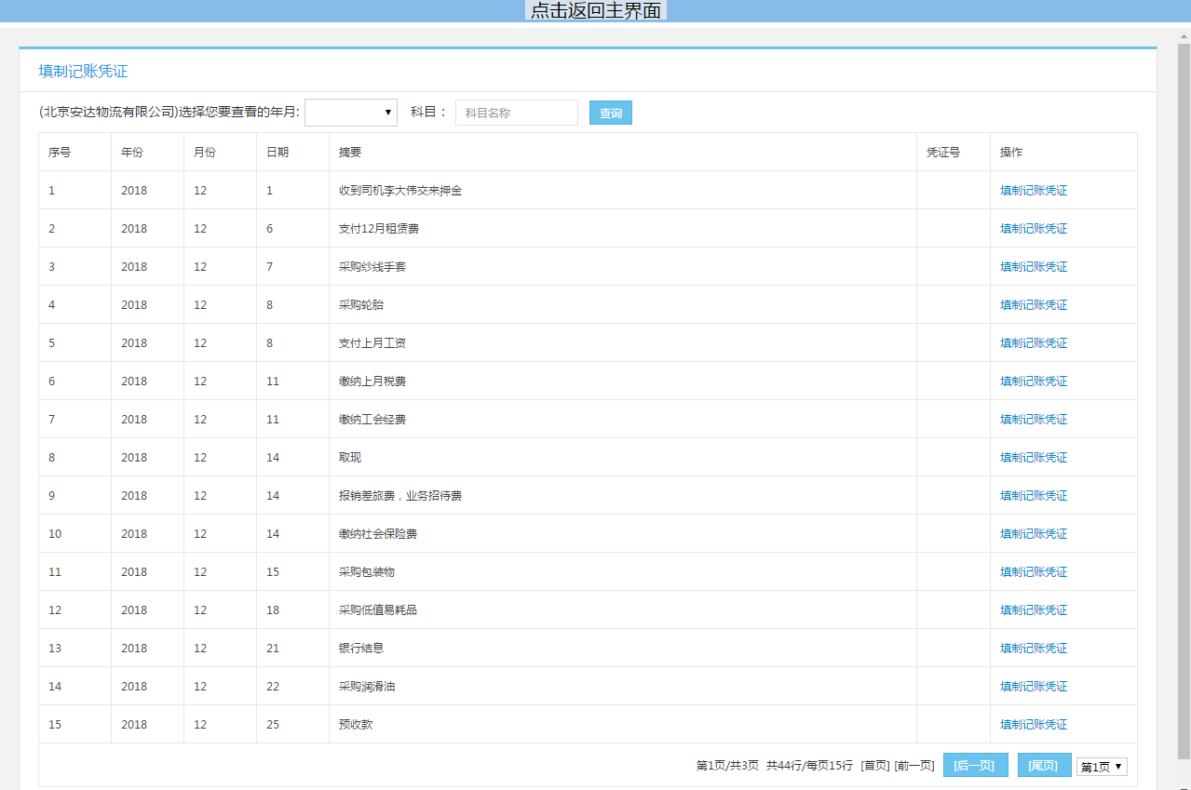
Task: Open 填制记账凭证 for 预收款 row
Action: tap(1034, 725)
